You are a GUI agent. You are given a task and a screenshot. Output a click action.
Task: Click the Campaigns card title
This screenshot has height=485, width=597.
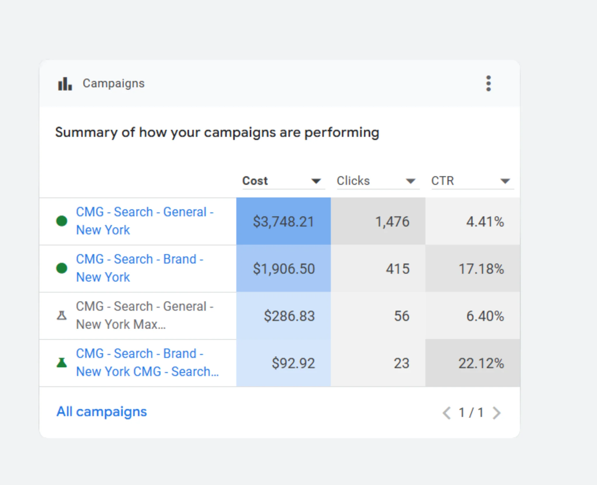[x=113, y=84]
